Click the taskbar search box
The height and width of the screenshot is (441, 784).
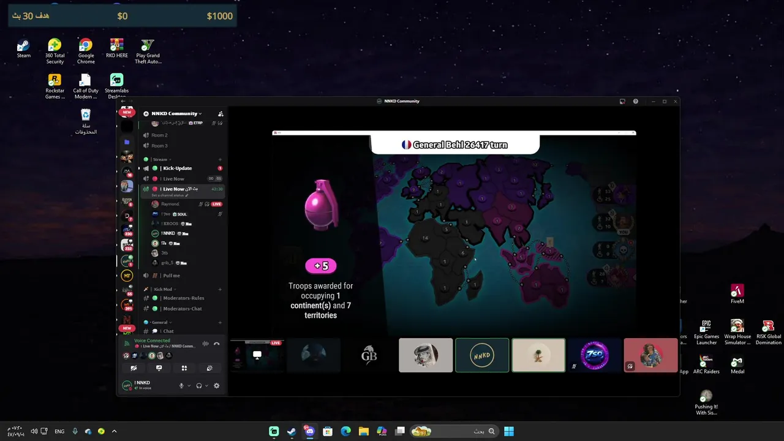[454, 431]
